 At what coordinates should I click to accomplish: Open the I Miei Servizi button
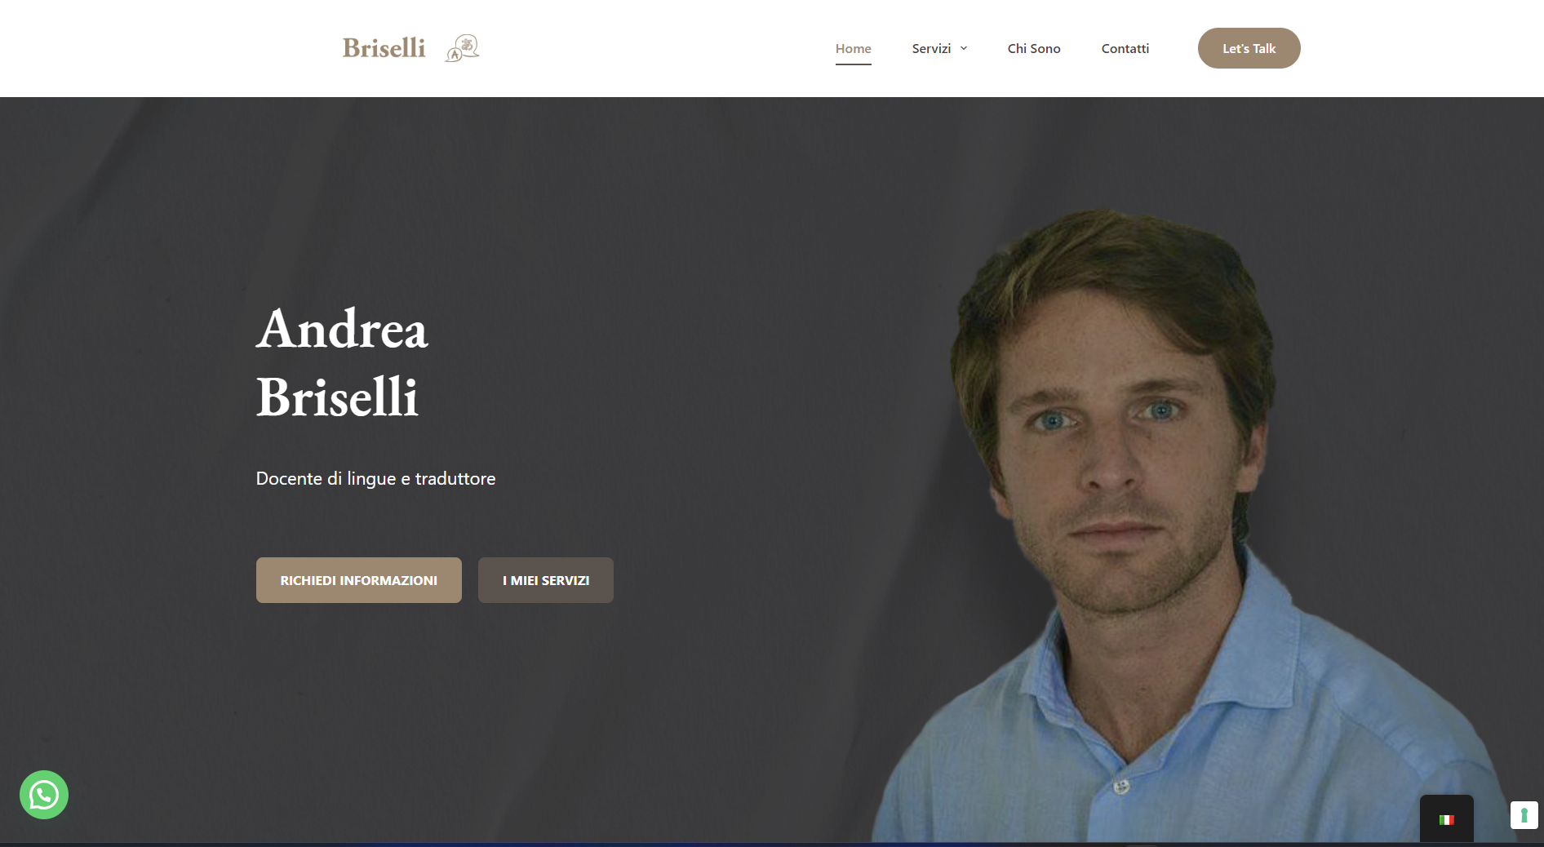pyautogui.click(x=546, y=580)
